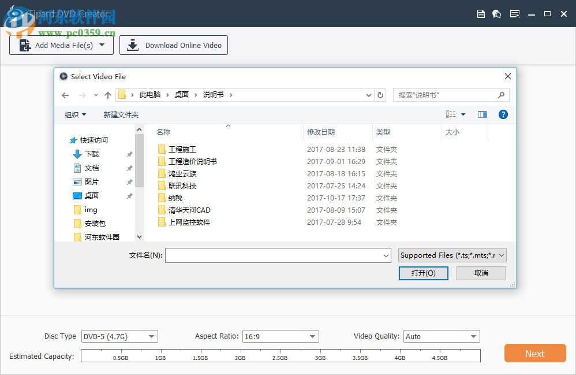This screenshot has height=375, width=576.
Task: Click the 打开(O) button
Action: click(424, 273)
